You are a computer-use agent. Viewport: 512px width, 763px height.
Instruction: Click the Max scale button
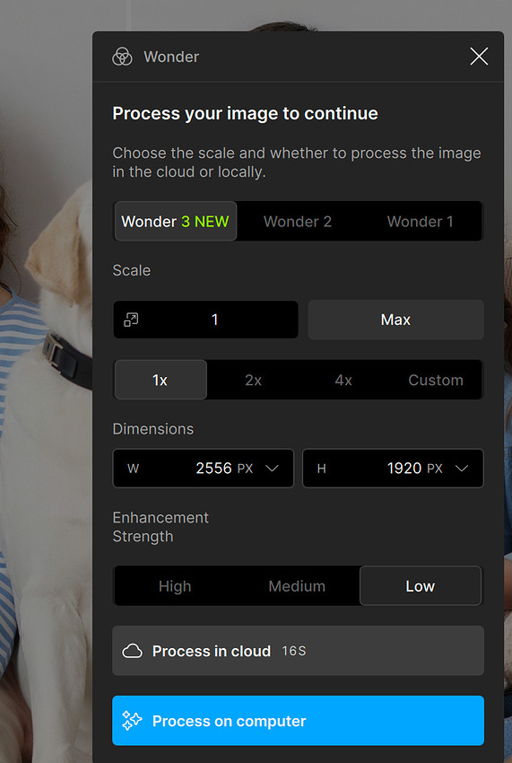(x=395, y=320)
